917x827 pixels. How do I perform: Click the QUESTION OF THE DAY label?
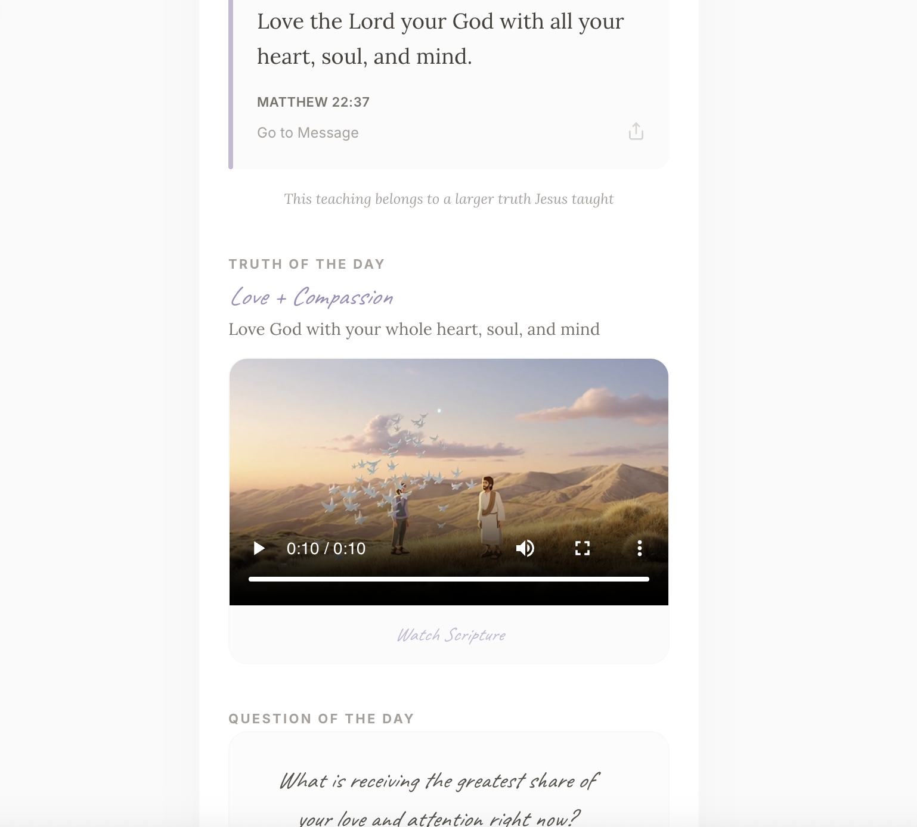click(321, 719)
